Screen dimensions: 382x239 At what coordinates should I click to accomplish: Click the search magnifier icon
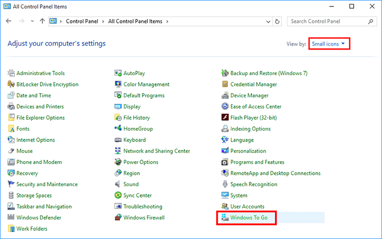click(x=371, y=21)
